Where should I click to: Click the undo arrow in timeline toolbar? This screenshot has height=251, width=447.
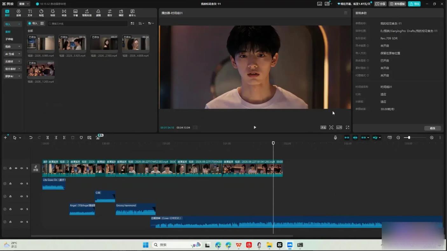(x=31, y=138)
